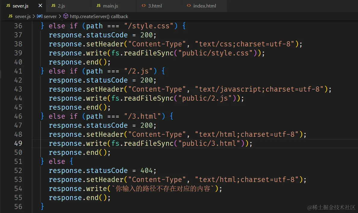Open the http.createServer() callback breadcrumb dropdown
This screenshot has width=358, height=213.
pos(99,16)
